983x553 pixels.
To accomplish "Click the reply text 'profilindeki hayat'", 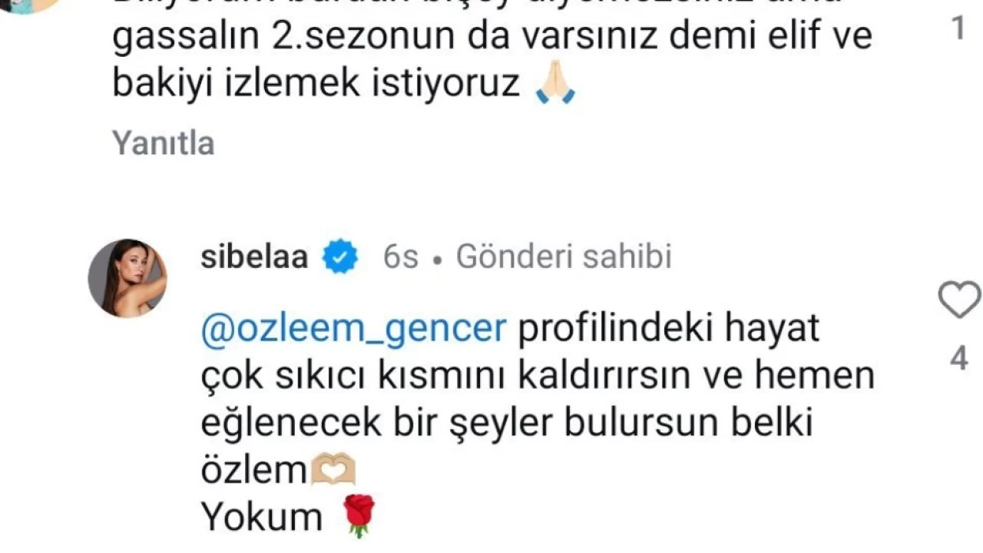I will [x=670, y=329].
